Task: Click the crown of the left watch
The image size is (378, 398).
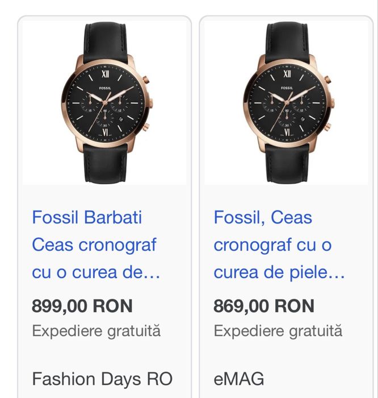Action: (152, 103)
